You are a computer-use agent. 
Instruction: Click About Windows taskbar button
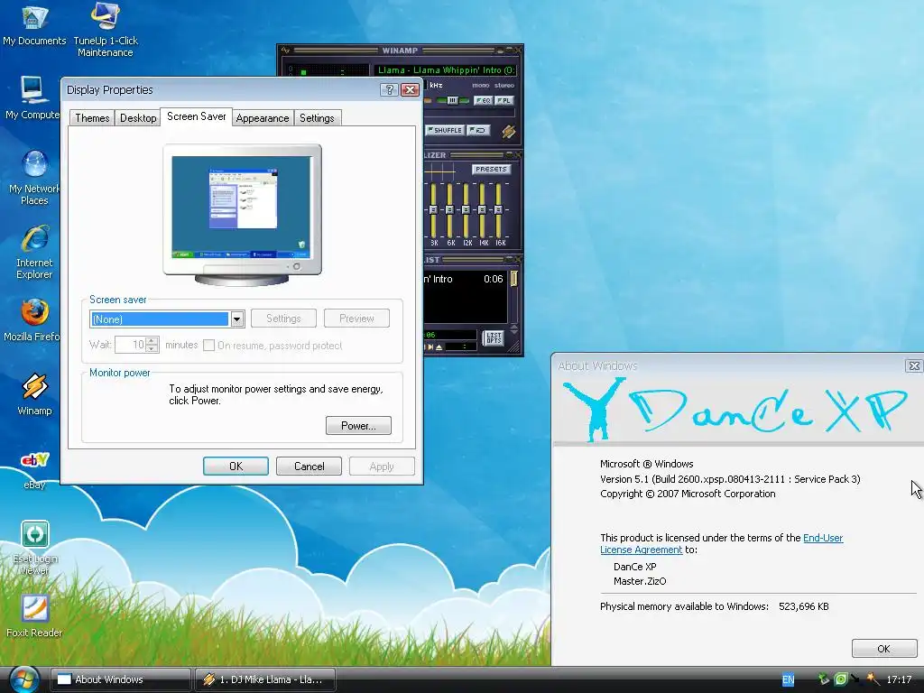[120, 679]
